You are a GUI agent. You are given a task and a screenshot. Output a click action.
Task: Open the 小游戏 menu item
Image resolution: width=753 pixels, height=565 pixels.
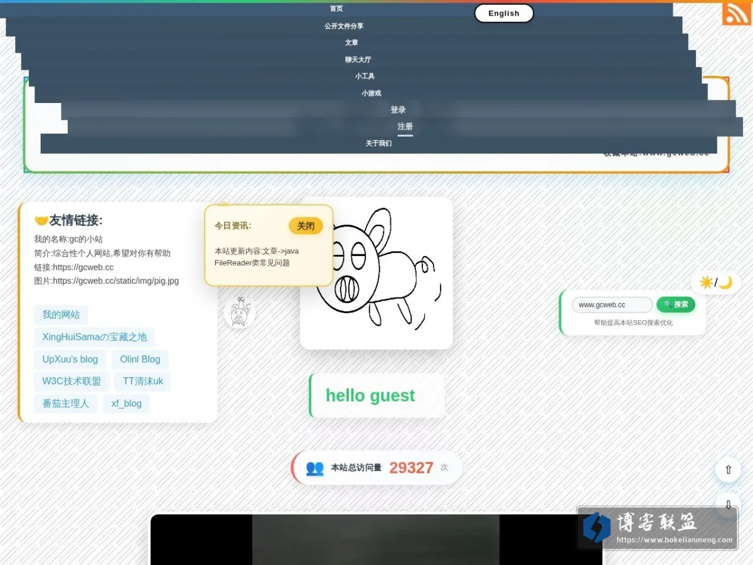(x=371, y=94)
